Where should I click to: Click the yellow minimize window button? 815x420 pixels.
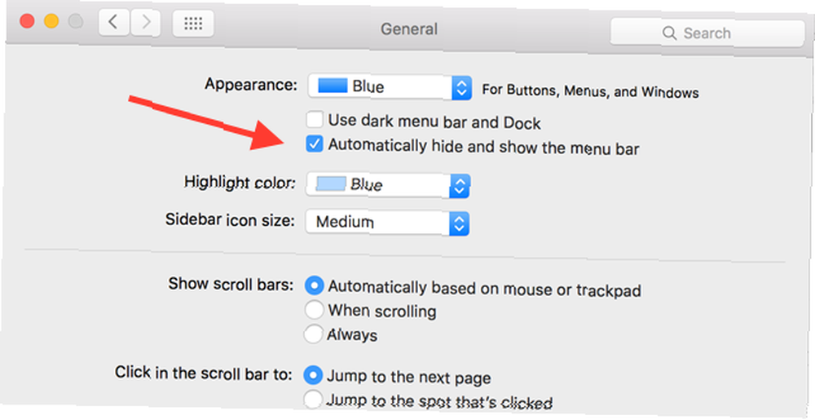point(51,22)
